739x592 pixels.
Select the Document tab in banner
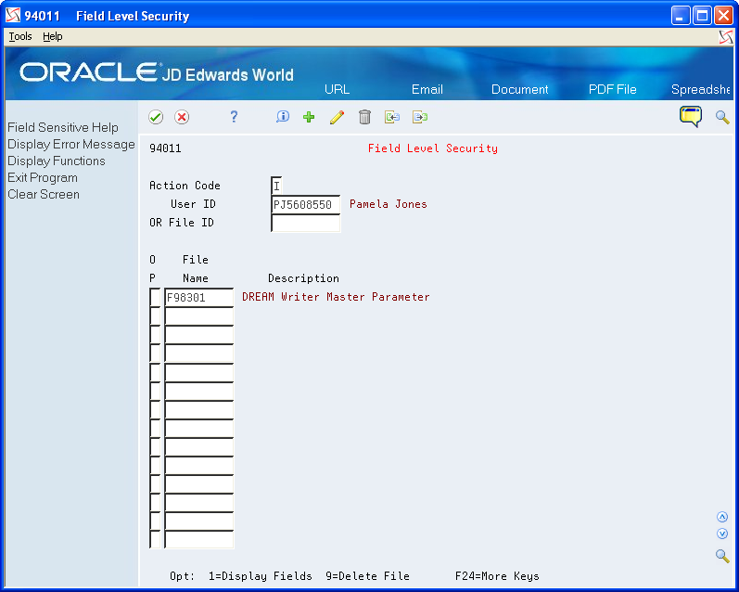pos(519,89)
